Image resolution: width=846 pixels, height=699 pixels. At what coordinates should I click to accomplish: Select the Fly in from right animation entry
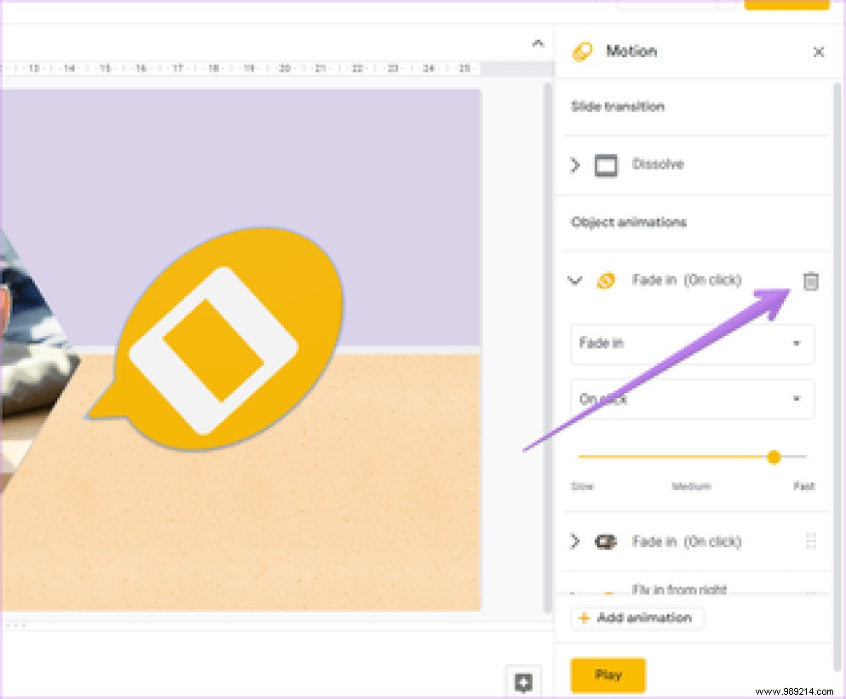(x=682, y=589)
